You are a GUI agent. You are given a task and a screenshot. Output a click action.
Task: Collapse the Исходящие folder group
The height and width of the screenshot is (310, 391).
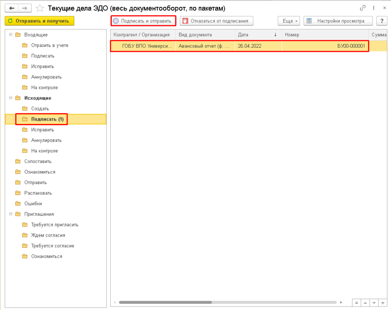point(10,98)
